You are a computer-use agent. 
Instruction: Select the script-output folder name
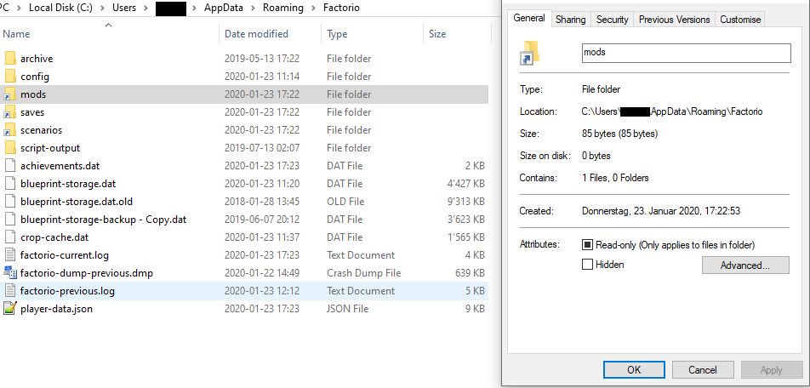(50, 148)
